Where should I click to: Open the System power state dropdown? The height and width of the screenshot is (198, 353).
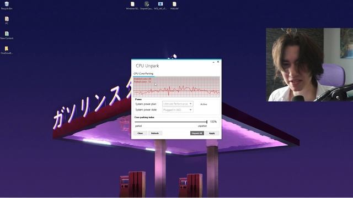(x=178, y=110)
